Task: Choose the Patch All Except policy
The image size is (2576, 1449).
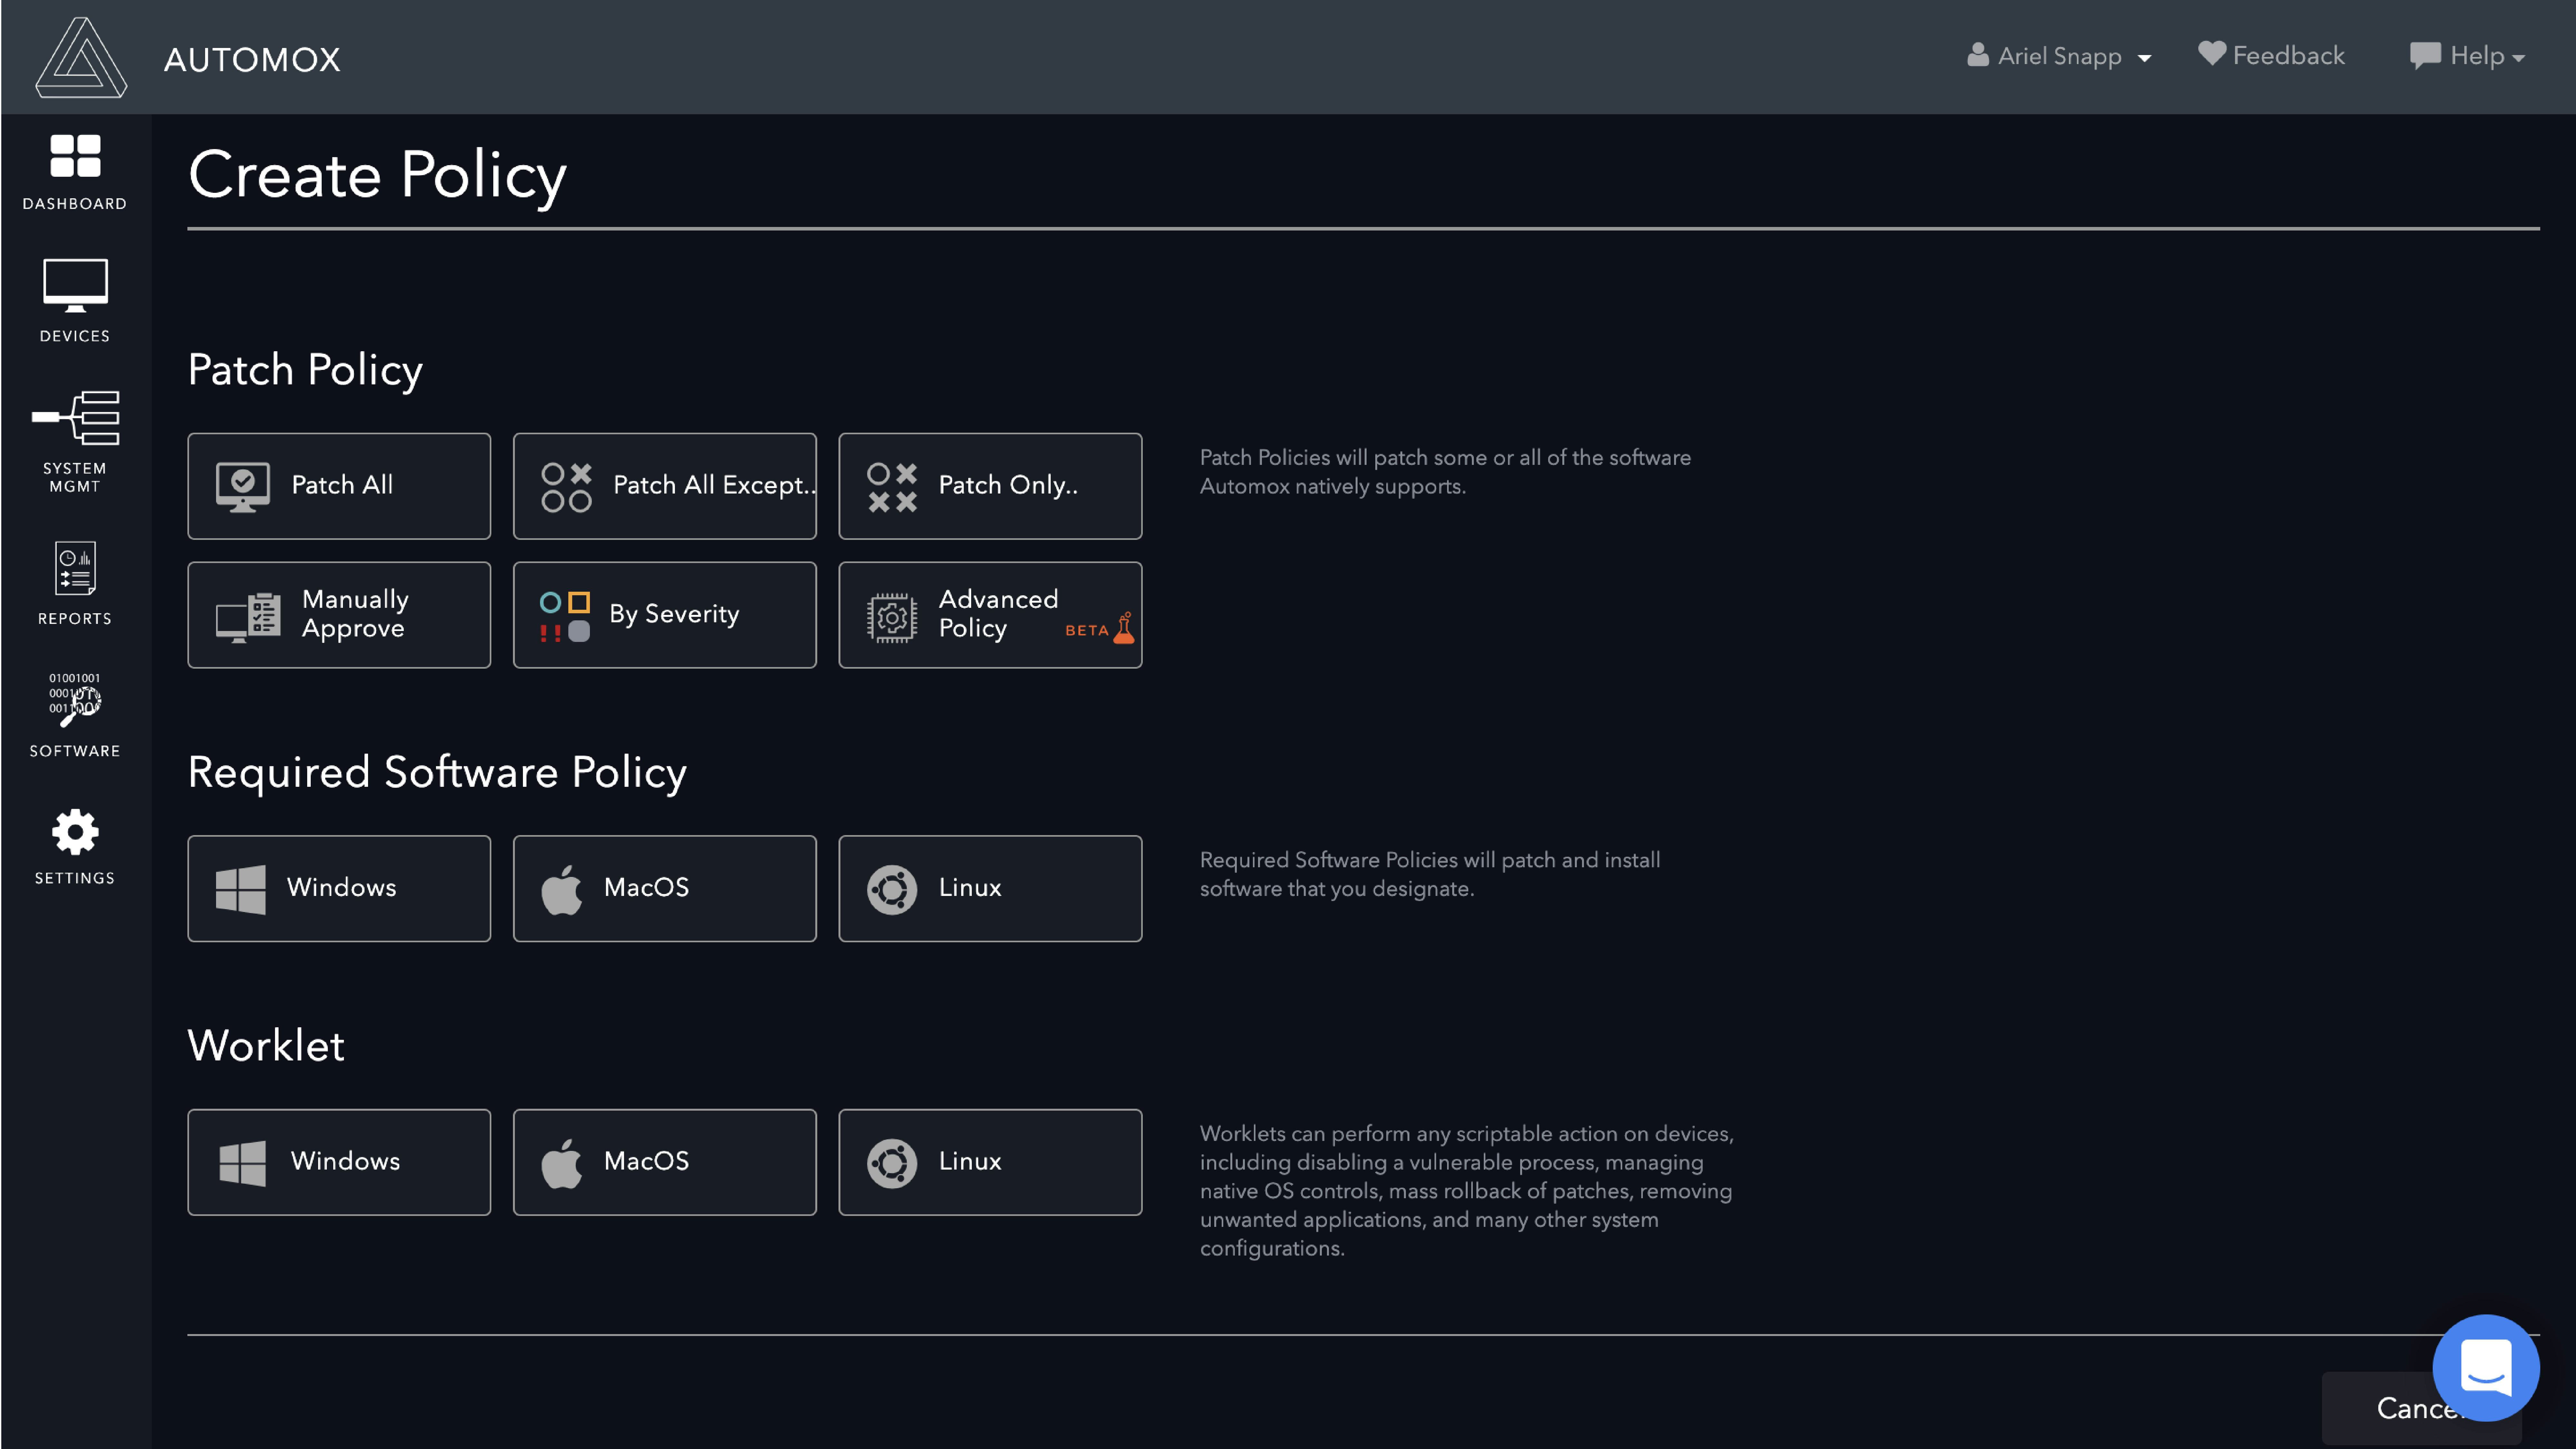Action: (664, 486)
